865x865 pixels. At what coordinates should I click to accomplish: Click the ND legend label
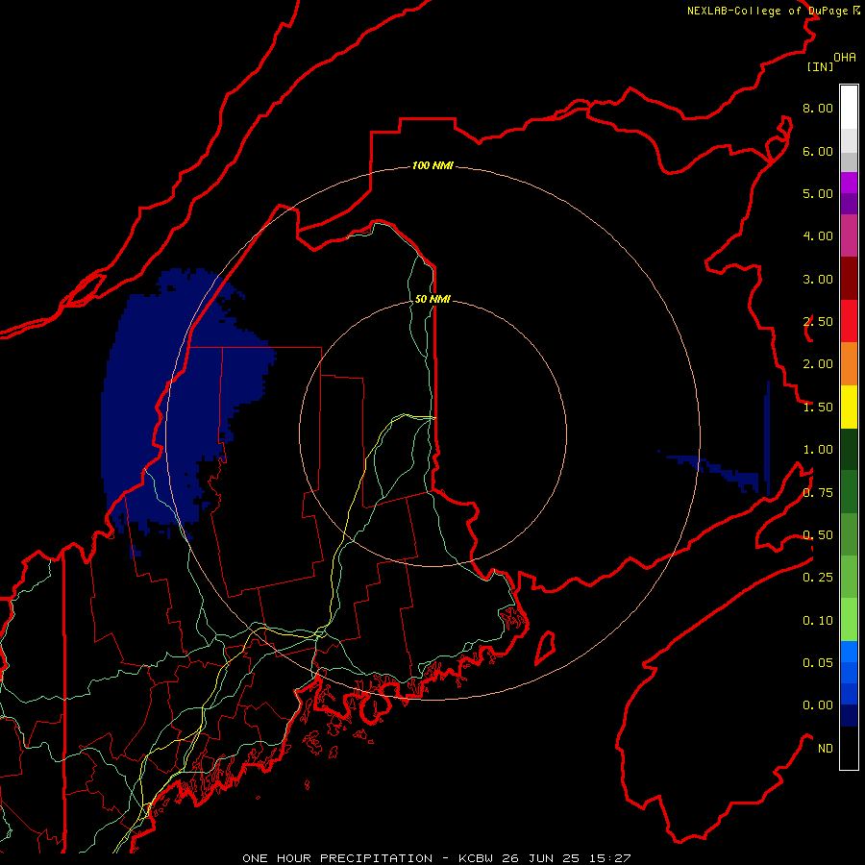tap(826, 749)
